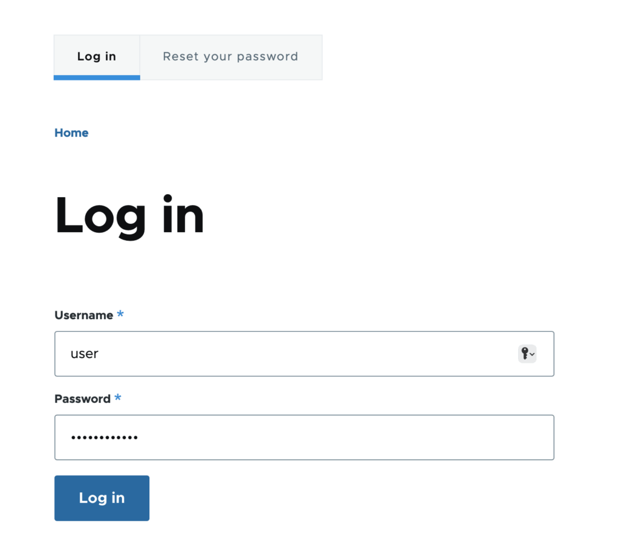Click empty space inside the Username box
Viewport: 619px width, 543px height.
(308, 354)
